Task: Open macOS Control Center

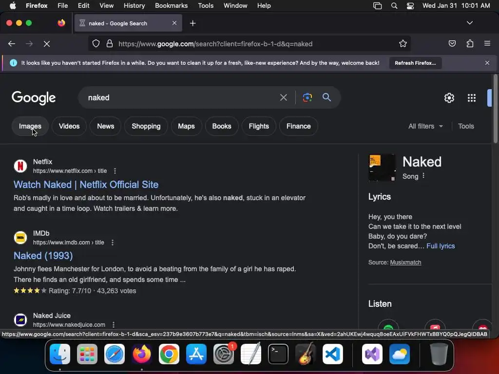Action: coord(410,6)
